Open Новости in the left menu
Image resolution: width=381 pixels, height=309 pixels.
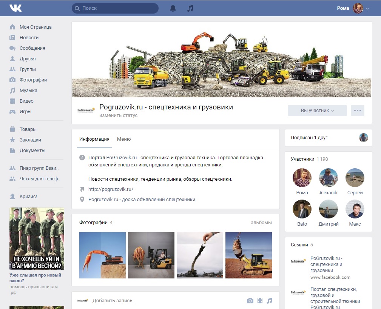tap(29, 38)
